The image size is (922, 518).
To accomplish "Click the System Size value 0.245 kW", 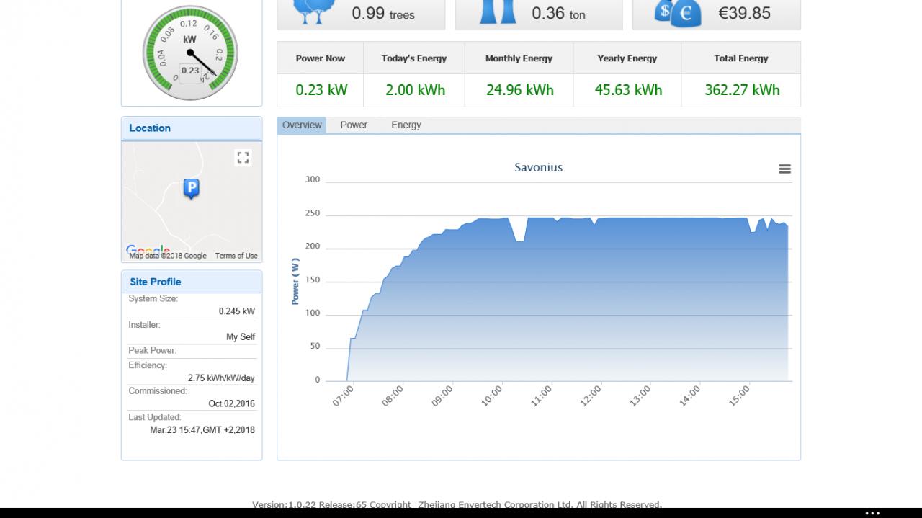I will click(237, 311).
